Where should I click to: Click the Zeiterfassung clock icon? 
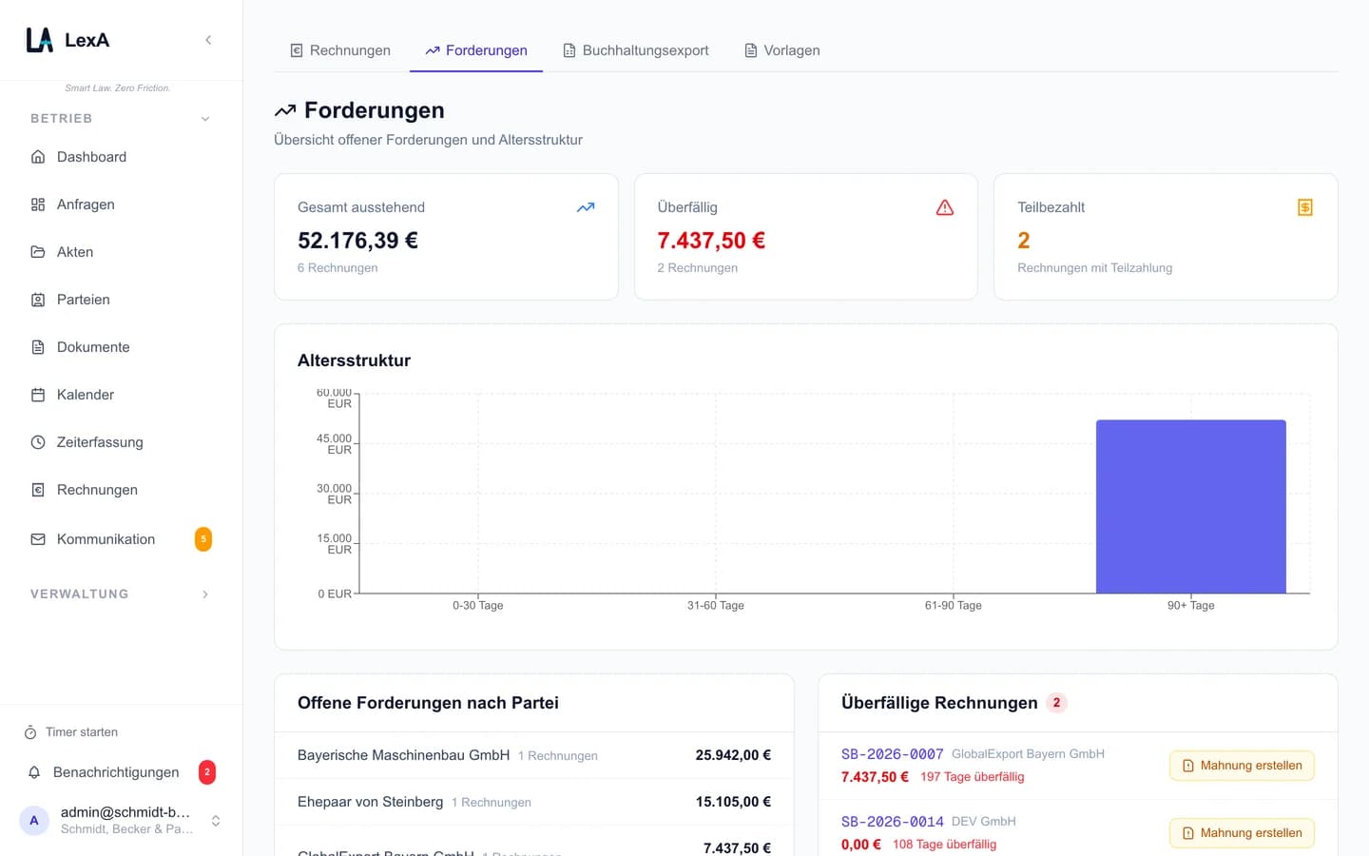click(x=38, y=442)
